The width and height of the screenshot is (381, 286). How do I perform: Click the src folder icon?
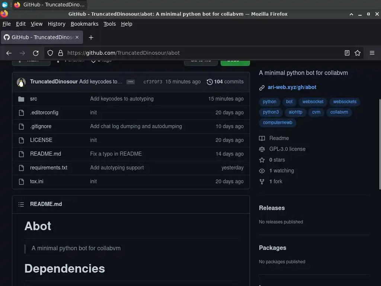click(x=21, y=99)
